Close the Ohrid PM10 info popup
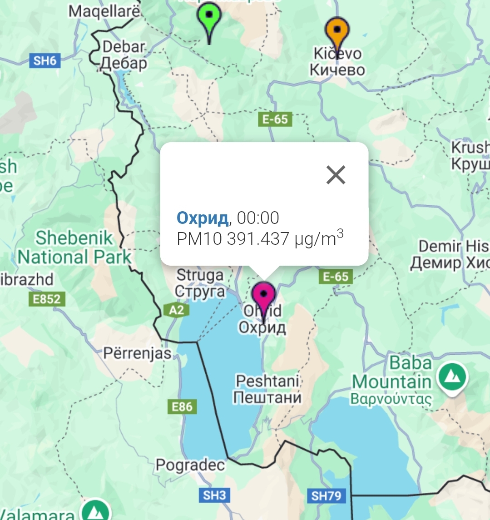The image size is (490, 520). [x=336, y=175]
